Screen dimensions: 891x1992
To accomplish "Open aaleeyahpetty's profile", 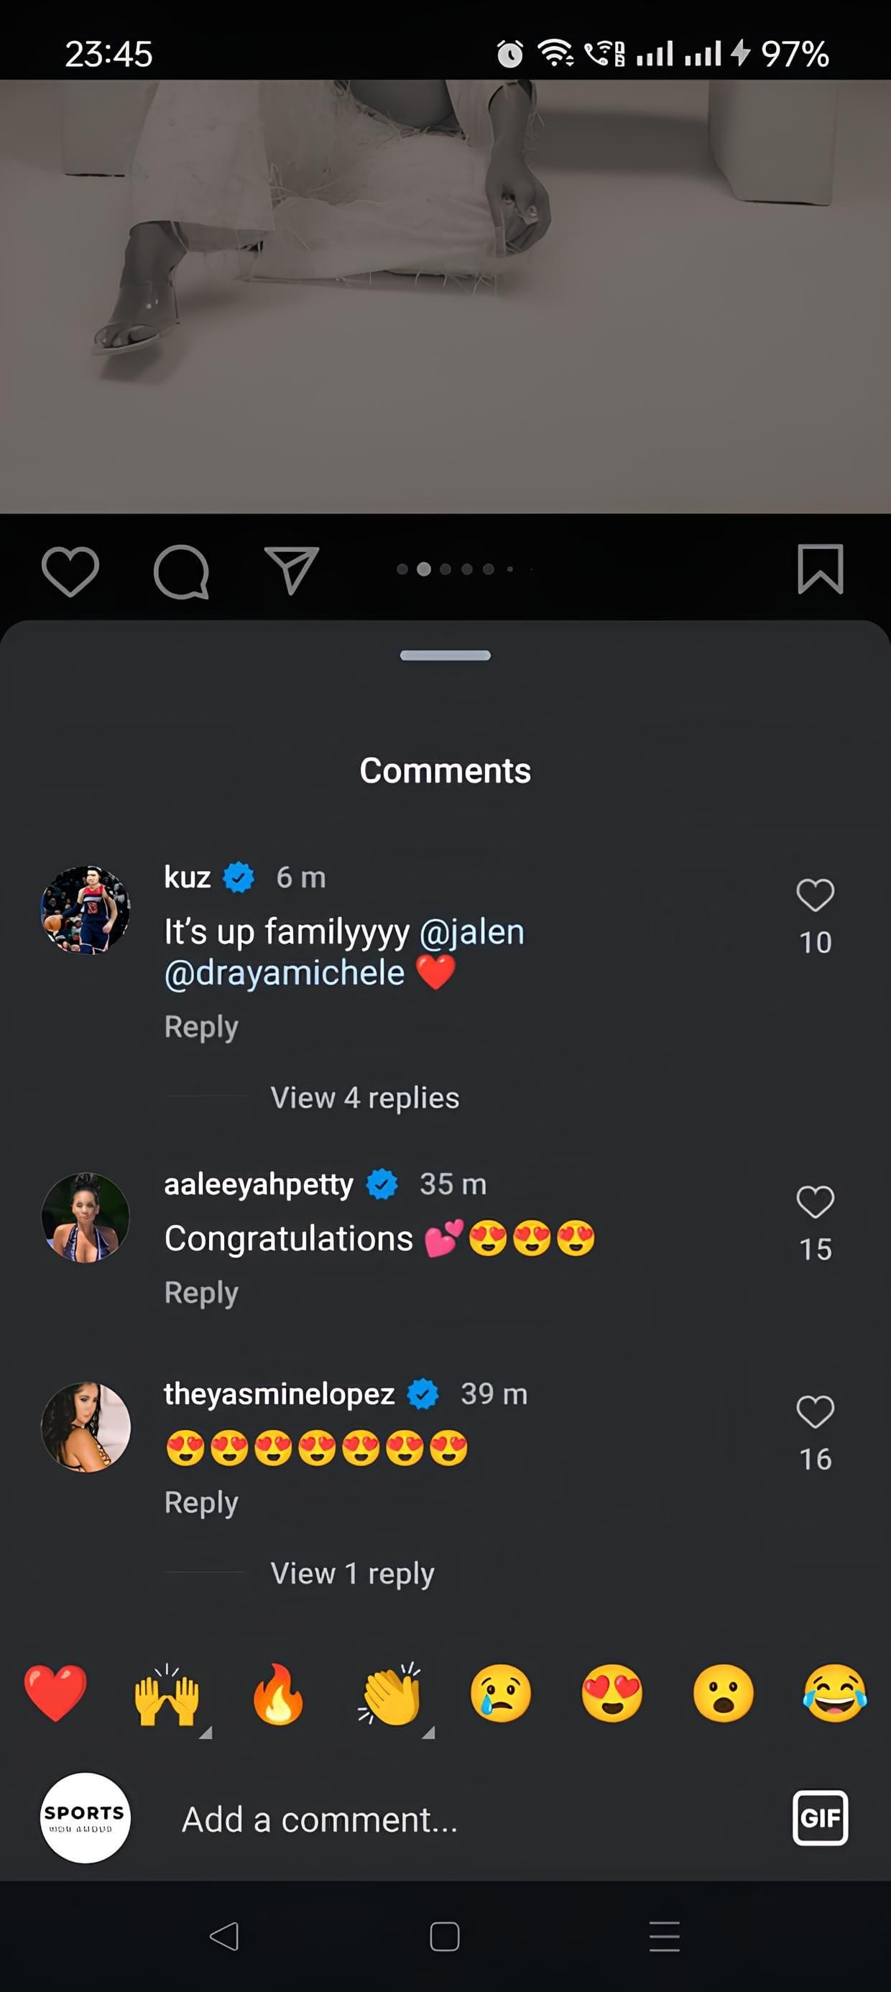I will click(257, 1183).
